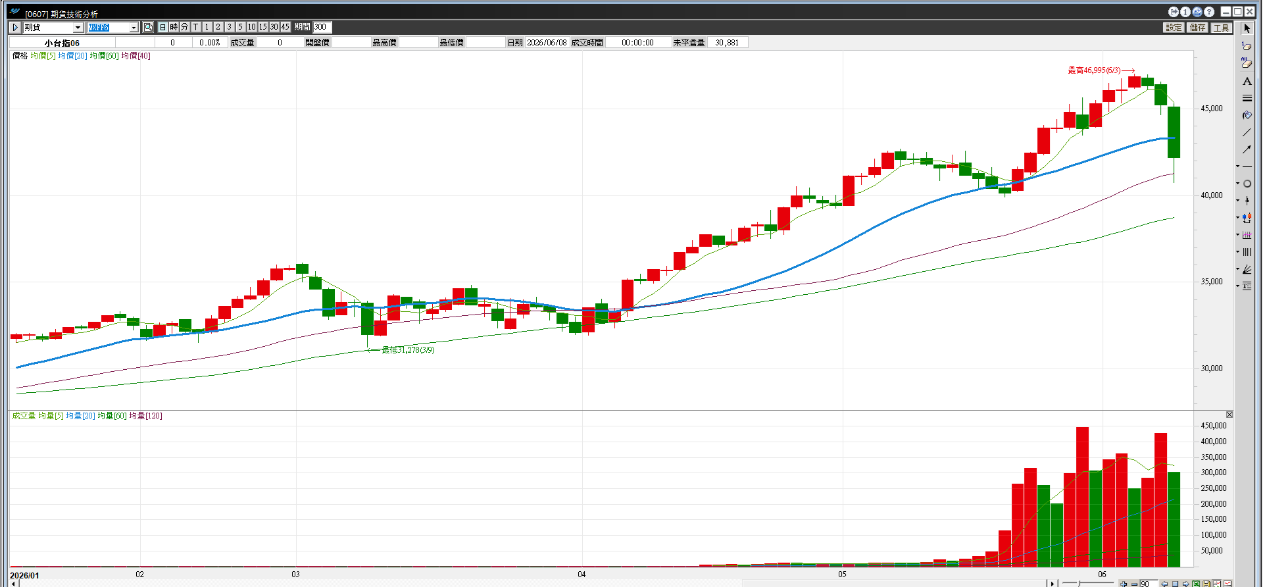Viewport: 1263px width, 587px height.
Task: Select the fan angle lines tool
Action: point(1247,269)
